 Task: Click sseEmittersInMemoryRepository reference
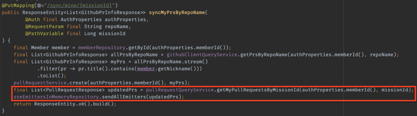click(56, 97)
